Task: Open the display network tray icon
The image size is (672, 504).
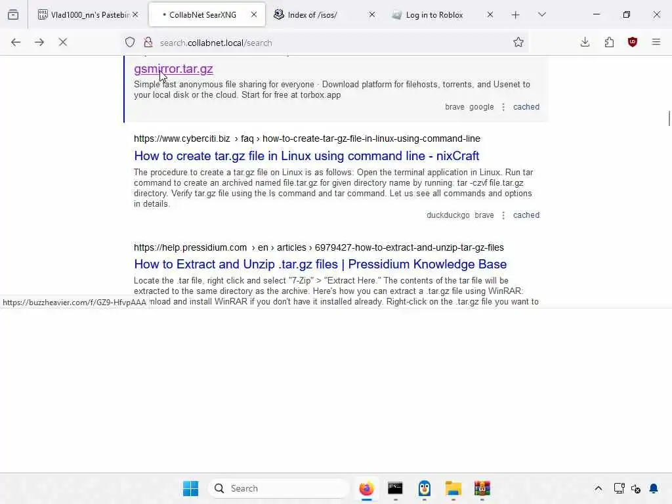Action: pos(619,488)
